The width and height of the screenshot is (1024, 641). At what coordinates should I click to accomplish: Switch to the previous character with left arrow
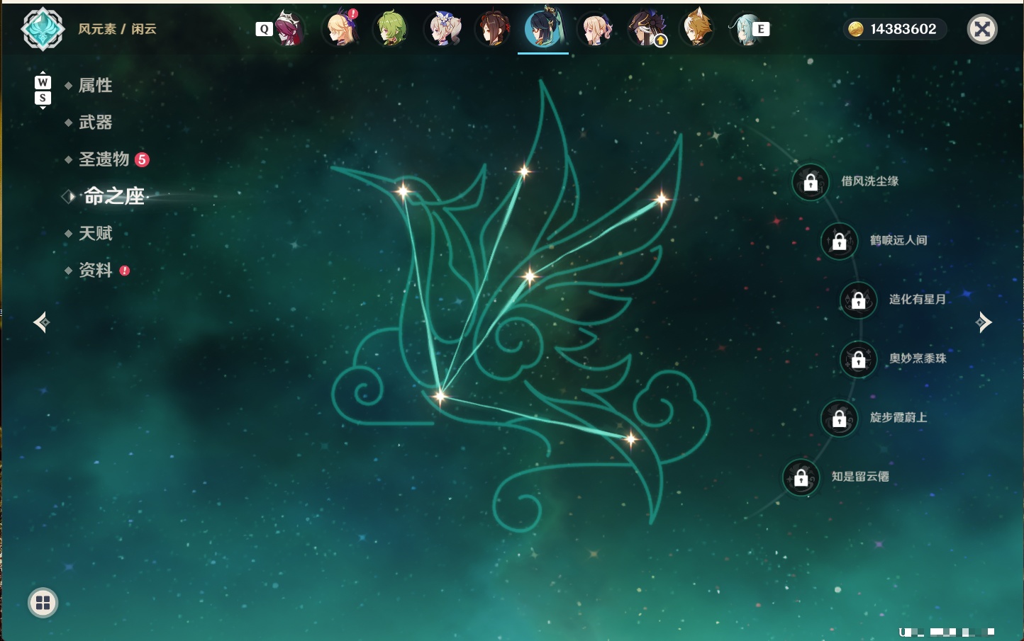pos(42,322)
